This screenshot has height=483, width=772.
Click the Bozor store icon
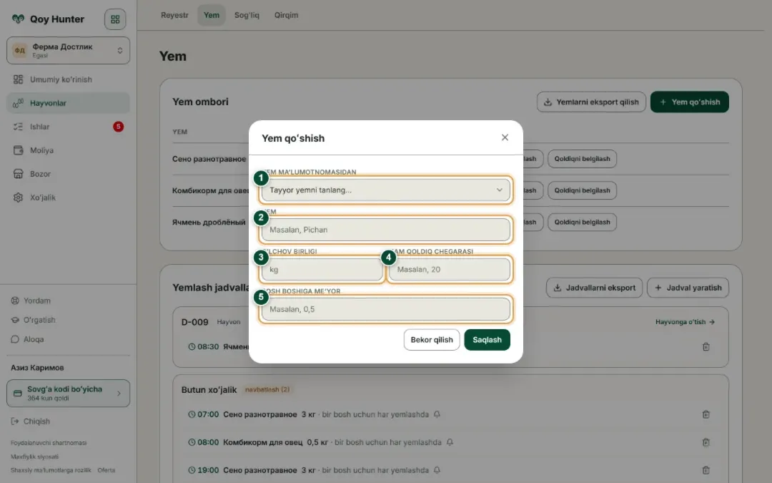(x=18, y=174)
